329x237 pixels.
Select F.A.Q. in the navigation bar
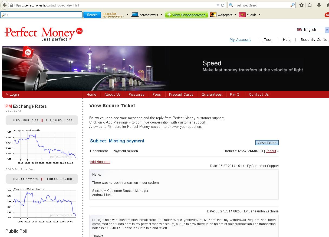(235, 94)
